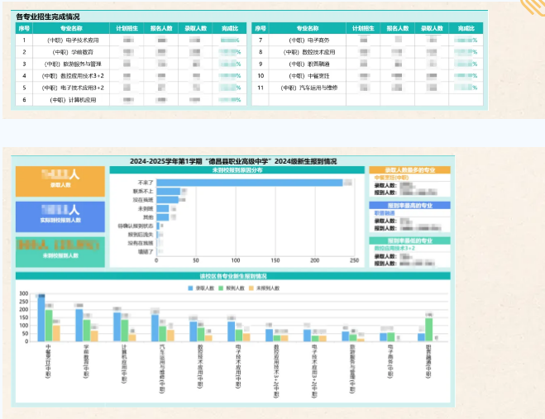Select the 电子技术应用 row in table
The image size is (545, 419).
(73, 40)
